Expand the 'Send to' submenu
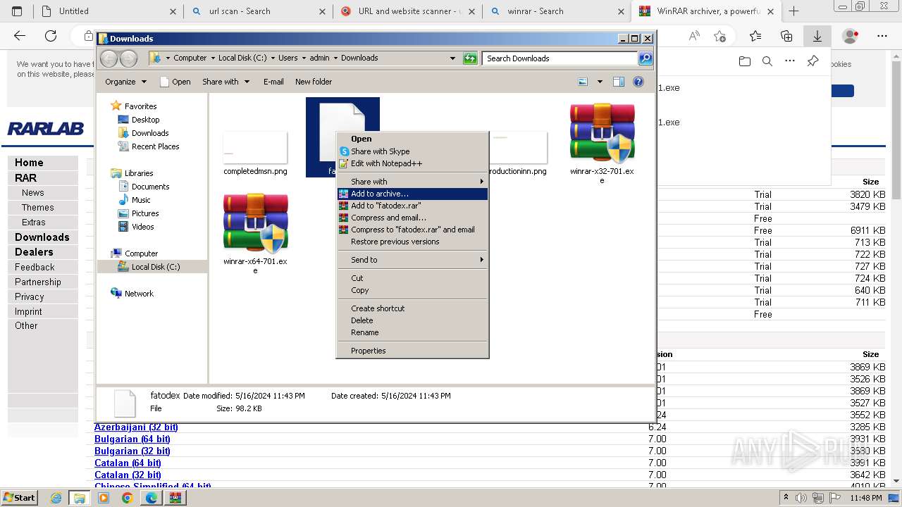Viewport: 902px width, 507px height. point(412,260)
